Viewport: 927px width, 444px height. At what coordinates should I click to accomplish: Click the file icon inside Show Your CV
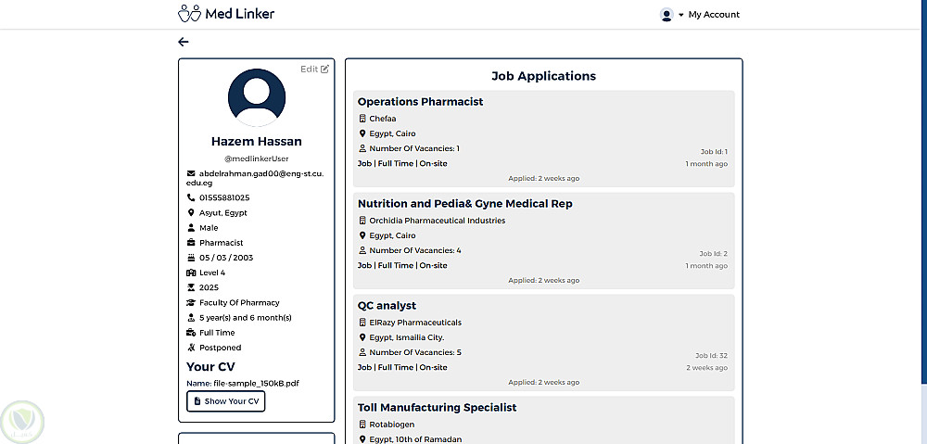pyautogui.click(x=197, y=401)
